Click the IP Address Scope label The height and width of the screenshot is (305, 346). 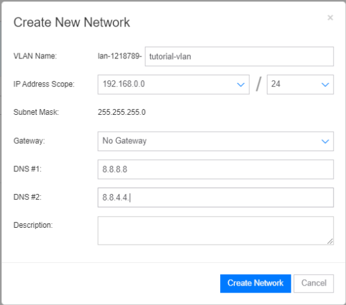pos(44,84)
